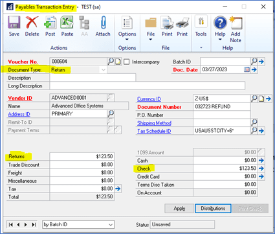The image size is (275, 234).
Task: Open the Shipping Method link
Action: click(154, 123)
